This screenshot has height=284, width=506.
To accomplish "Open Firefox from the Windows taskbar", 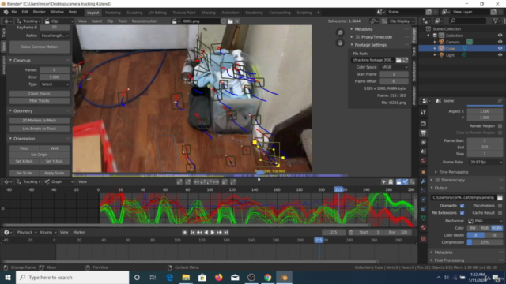I will [x=218, y=277].
